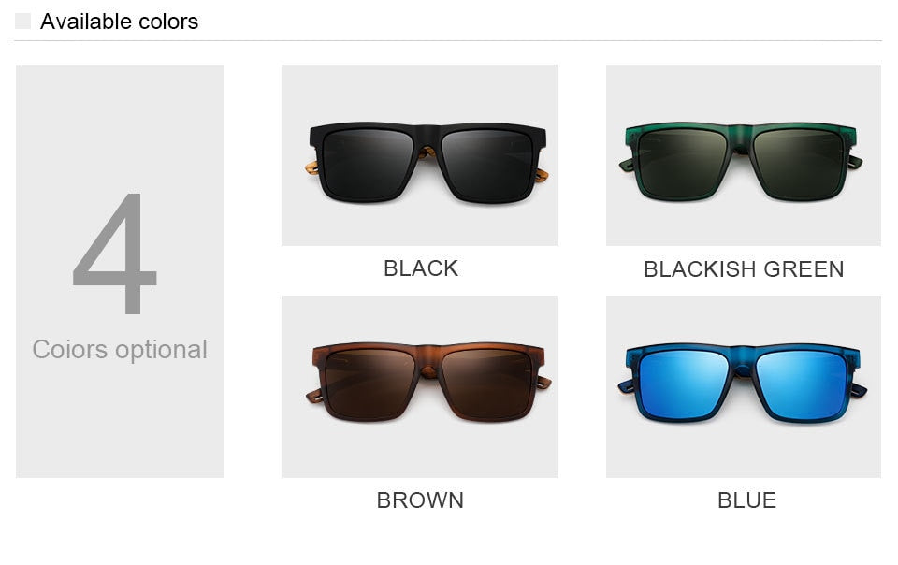Select the blue mirrored sunglasses thumbnail

coord(744,386)
